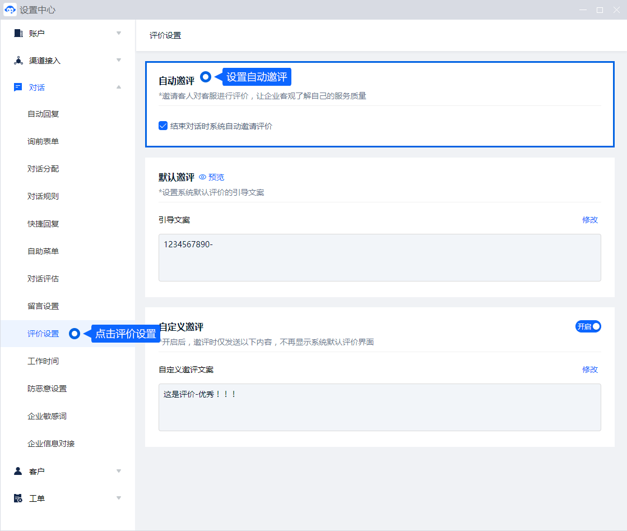Collapse the 对话 section arrow
The height and width of the screenshot is (531, 627).
(x=119, y=87)
